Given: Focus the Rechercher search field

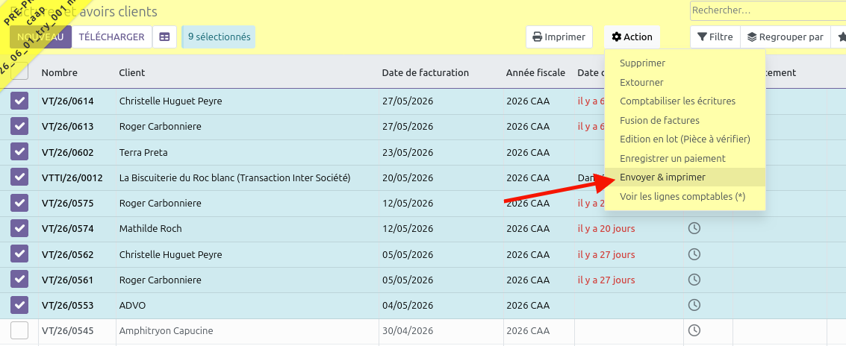Looking at the screenshot, I should pyautogui.click(x=768, y=10).
